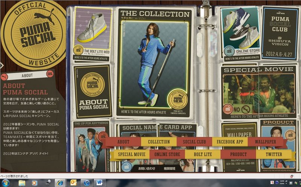Open The Collection center card
Viewport: 301px width, 187px height.
tap(154, 63)
